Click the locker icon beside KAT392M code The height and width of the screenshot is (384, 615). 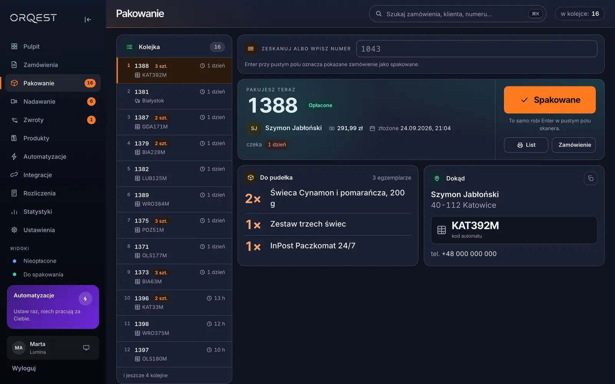[x=442, y=230]
